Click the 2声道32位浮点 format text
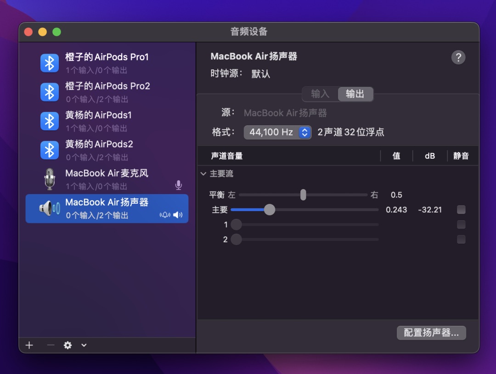 [x=351, y=132]
